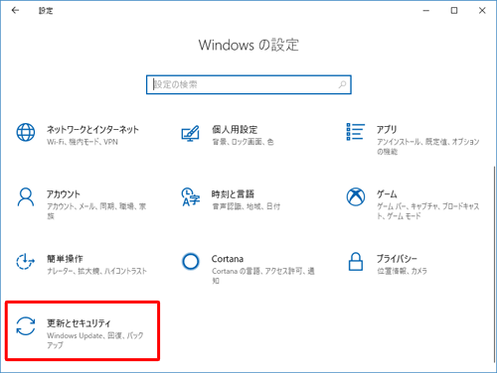Open 時刻と言語 settings title
The image size is (497, 373).
pos(233,194)
